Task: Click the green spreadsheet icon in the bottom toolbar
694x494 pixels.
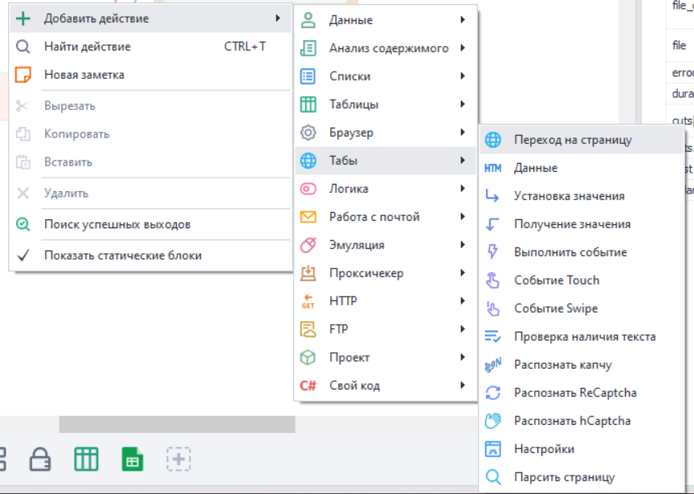Action: point(132,459)
